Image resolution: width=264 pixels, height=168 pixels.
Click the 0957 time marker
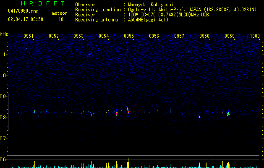click(179, 36)
